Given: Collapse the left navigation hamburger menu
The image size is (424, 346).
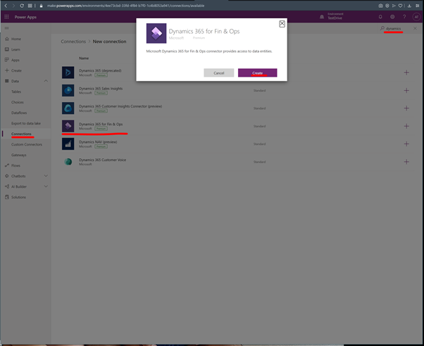Looking at the screenshot, I should [x=7, y=28].
